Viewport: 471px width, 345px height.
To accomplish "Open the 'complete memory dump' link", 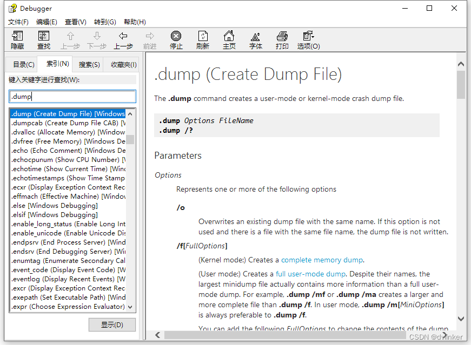I will click(322, 260).
